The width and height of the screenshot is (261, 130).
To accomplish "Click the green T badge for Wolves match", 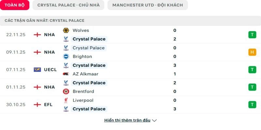I will tap(252, 35).
